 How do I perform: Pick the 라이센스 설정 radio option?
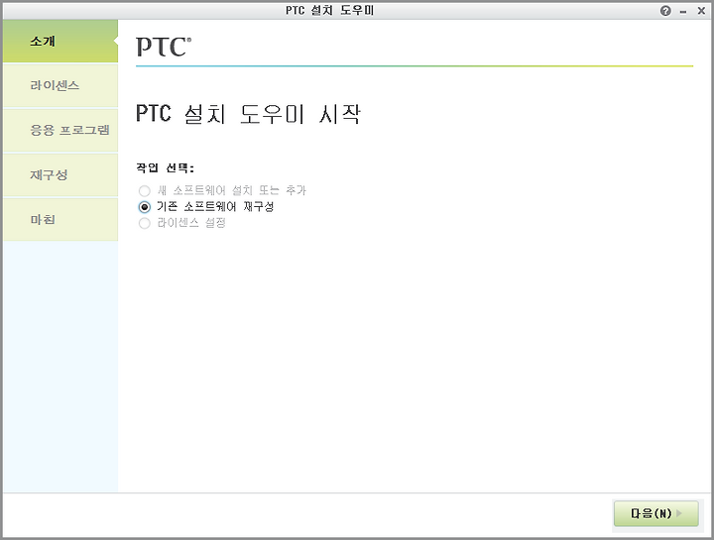pyautogui.click(x=145, y=223)
